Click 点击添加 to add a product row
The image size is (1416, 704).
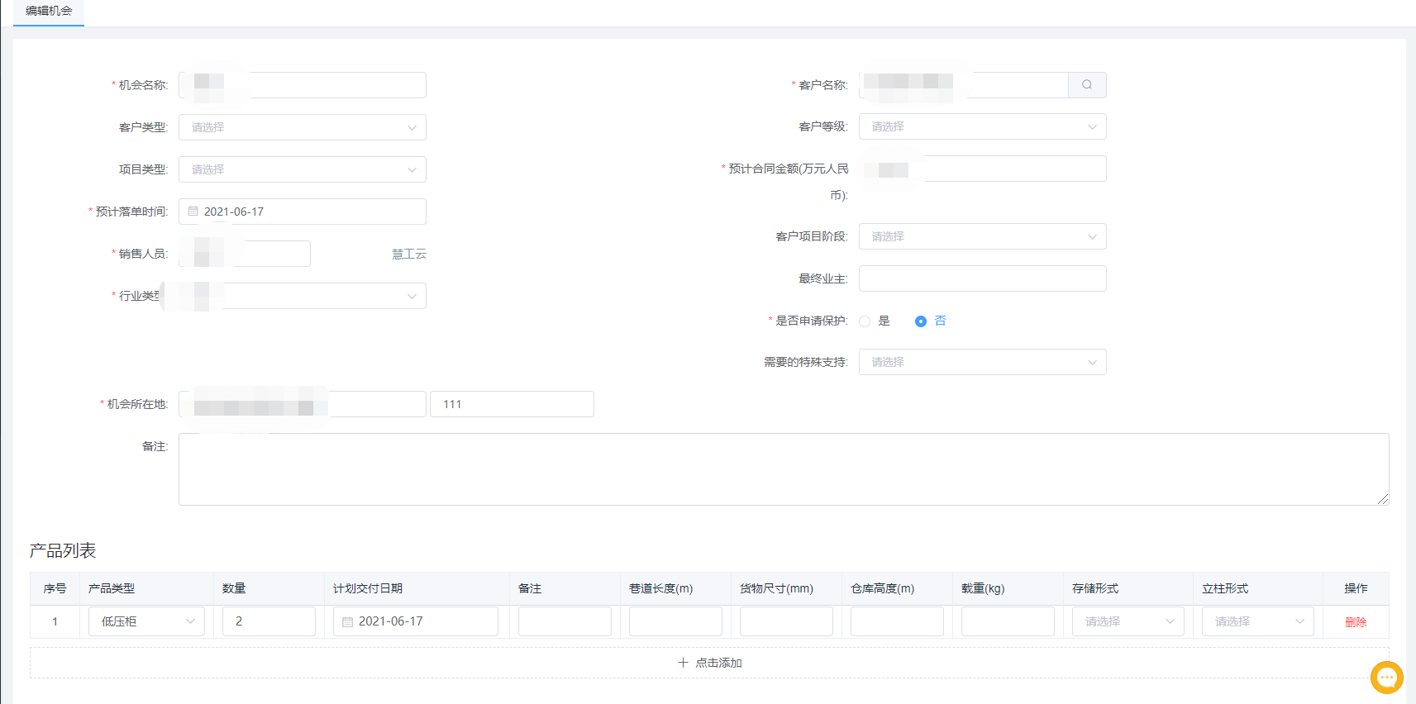pyautogui.click(x=718, y=663)
